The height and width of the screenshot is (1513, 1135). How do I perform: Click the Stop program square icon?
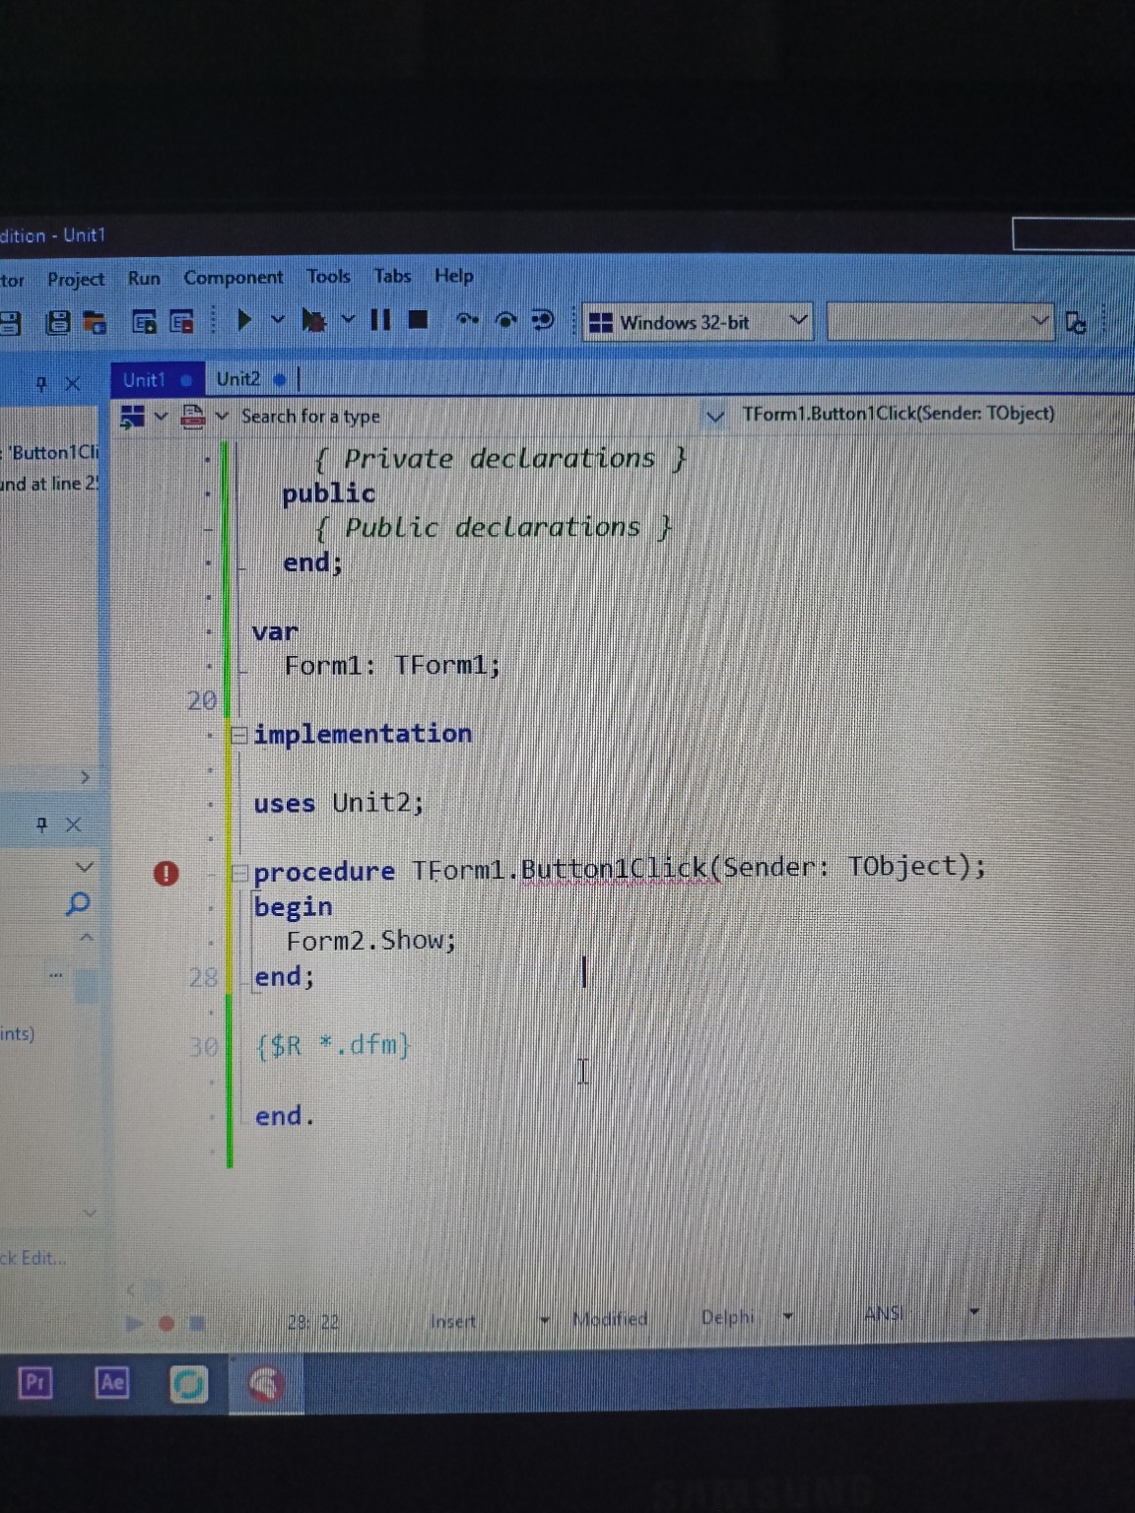pos(419,320)
